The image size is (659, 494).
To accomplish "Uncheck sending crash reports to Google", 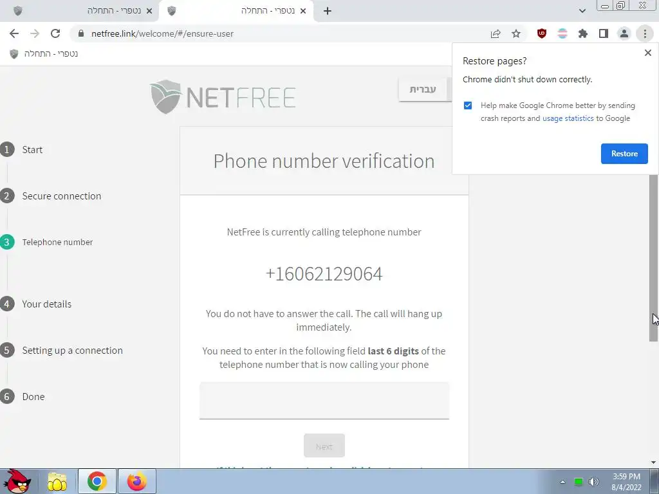I will 468,105.
